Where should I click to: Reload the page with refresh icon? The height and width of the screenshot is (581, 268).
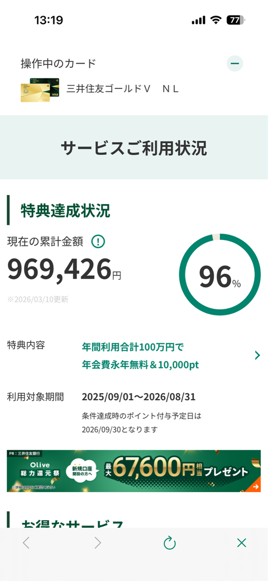point(170,543)
